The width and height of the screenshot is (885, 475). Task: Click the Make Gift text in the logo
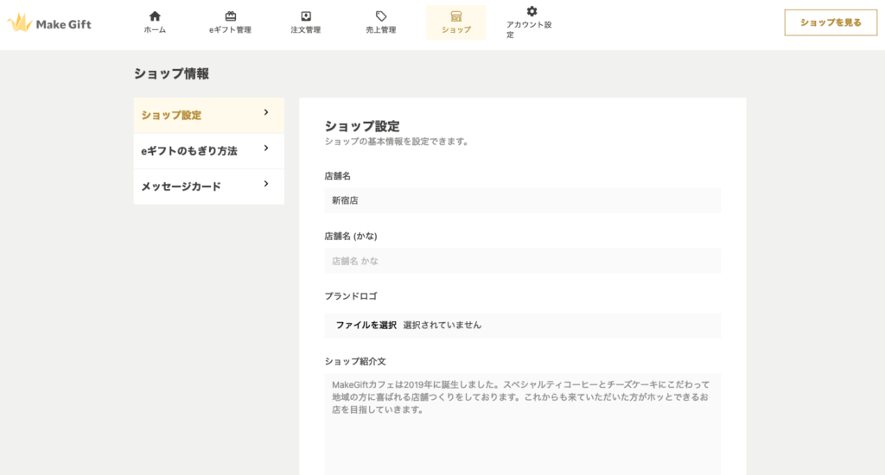[63, 24]
